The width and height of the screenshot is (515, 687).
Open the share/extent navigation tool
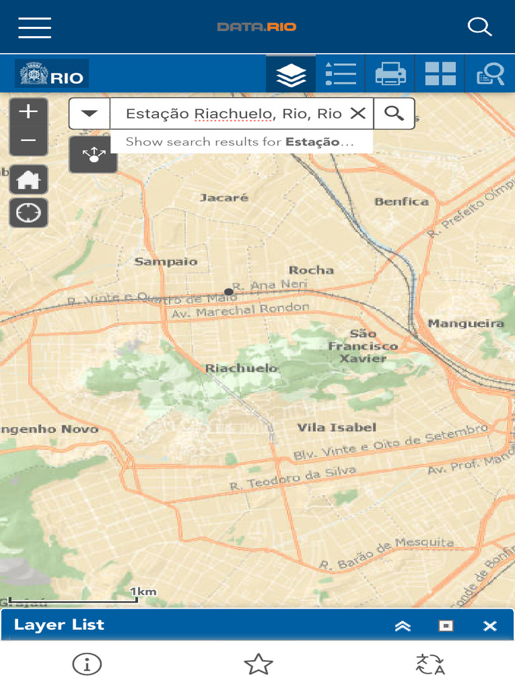click(93, 154)
